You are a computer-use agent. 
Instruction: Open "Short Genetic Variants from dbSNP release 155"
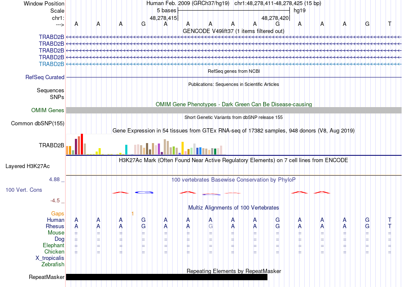click(x=234, y=118)
